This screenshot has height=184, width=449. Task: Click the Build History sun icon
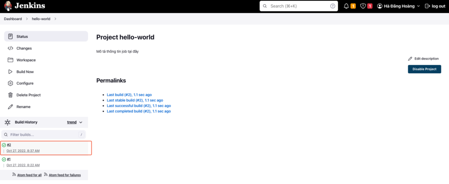pos(8,122)
